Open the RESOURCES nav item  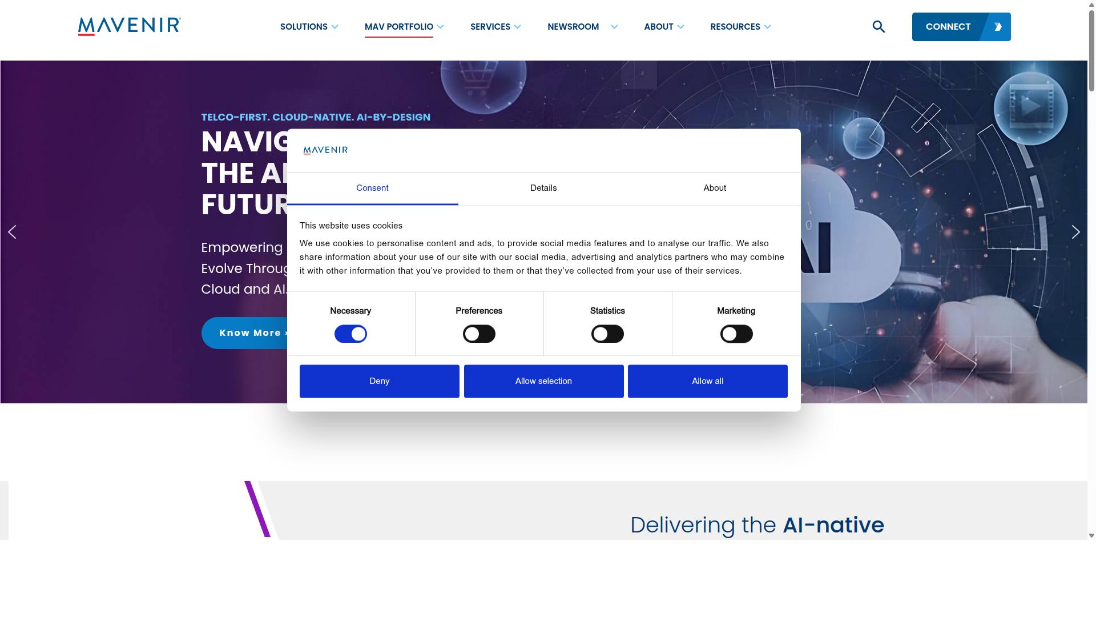[735, 27]
